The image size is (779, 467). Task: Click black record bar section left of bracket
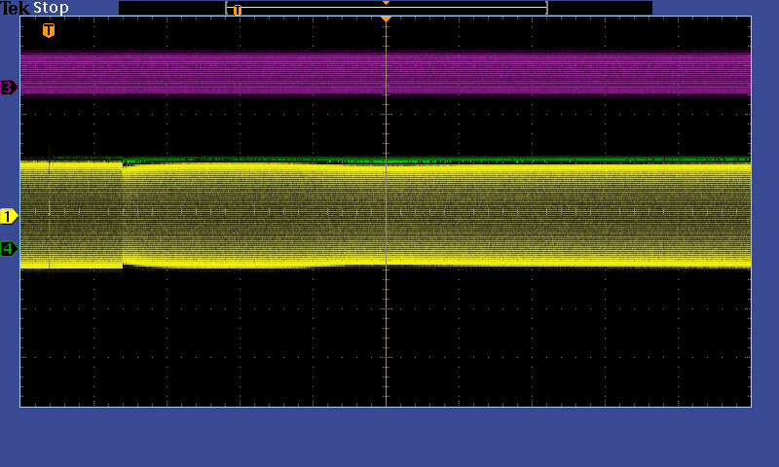pyautogui.click(x=170, y=8)
